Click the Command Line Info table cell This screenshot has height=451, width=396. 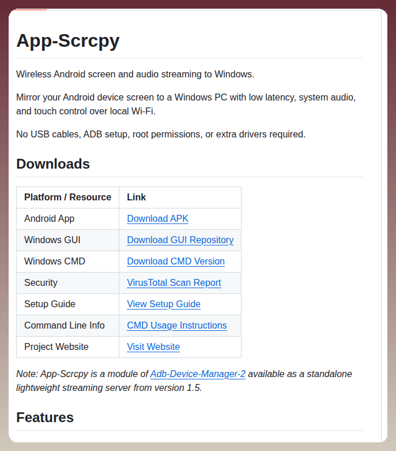(x=68, y=325)
